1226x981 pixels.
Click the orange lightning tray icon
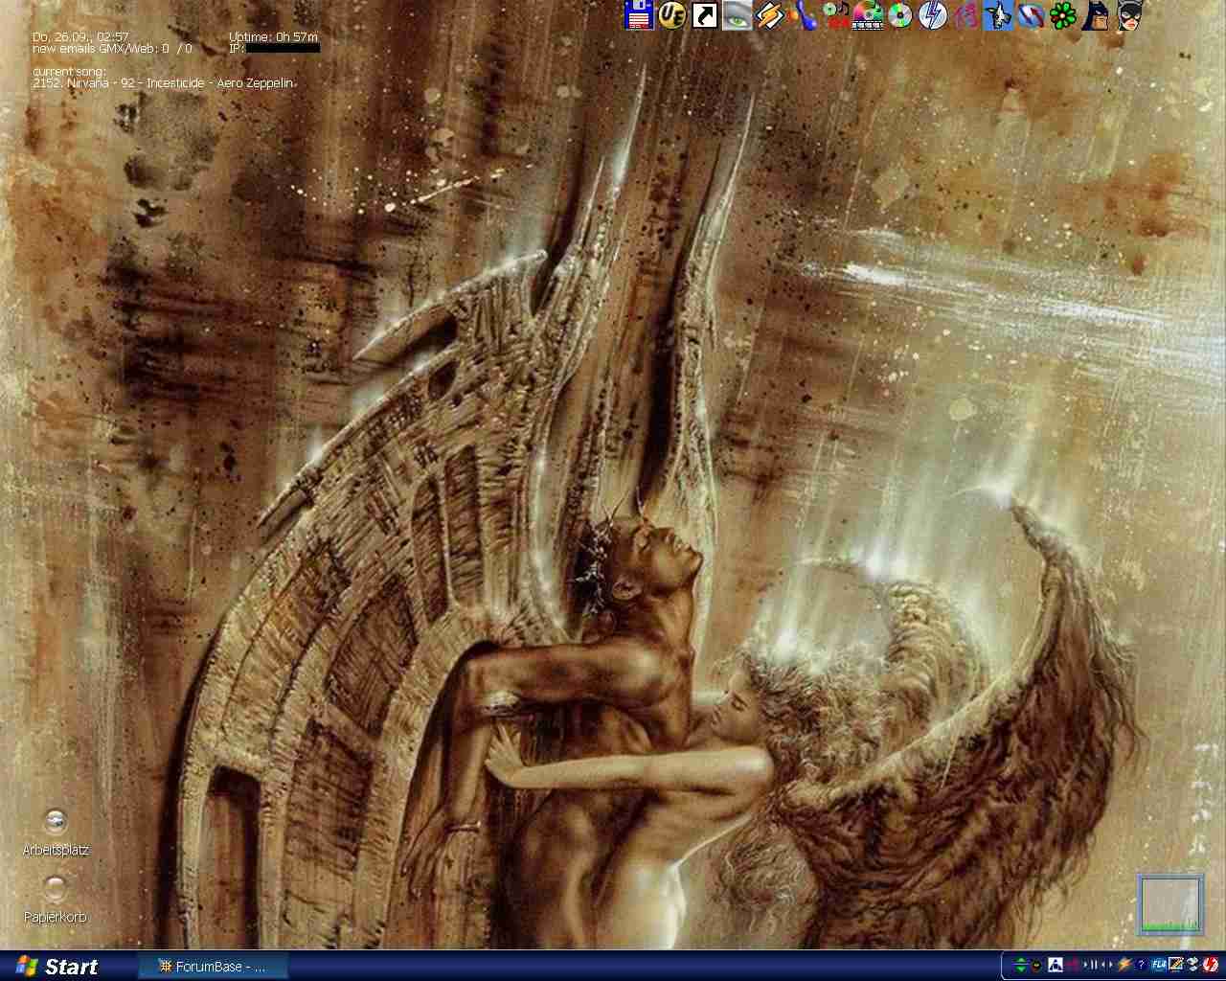[x=1124, y=965]
